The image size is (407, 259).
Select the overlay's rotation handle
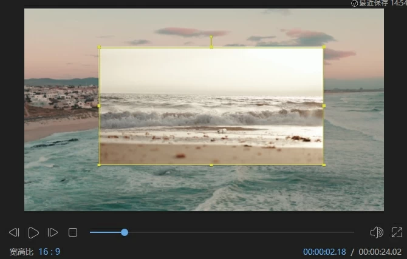[x=211, y=37]
